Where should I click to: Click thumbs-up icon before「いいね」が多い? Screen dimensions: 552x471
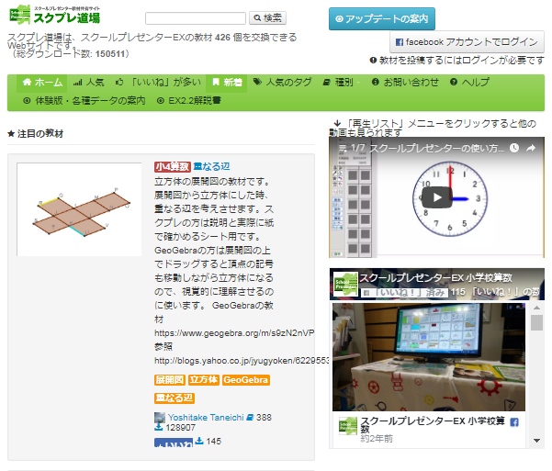click(119, 82)
